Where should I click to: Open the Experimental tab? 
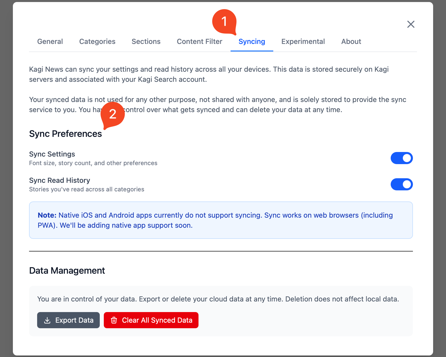(303, 41)
